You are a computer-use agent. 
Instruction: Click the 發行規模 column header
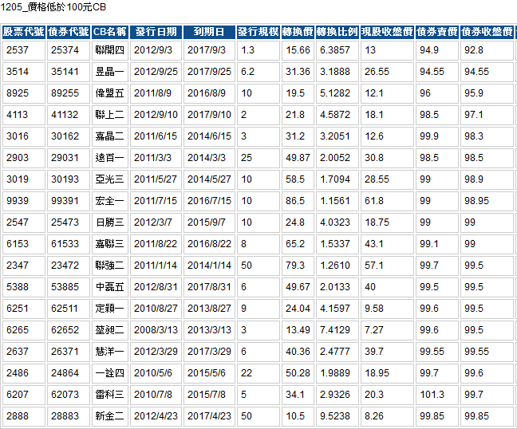[x=258, y=32]
